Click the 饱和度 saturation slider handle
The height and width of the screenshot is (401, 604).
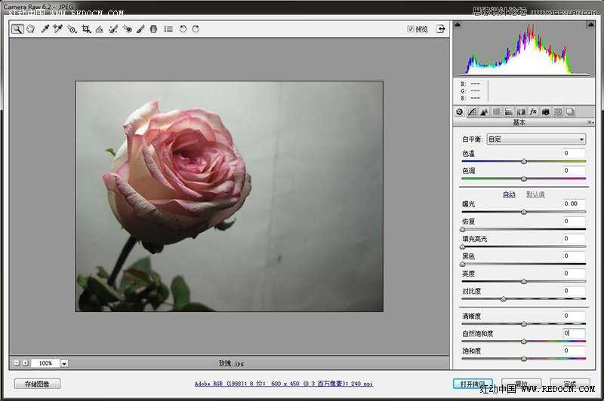(524, 359)
